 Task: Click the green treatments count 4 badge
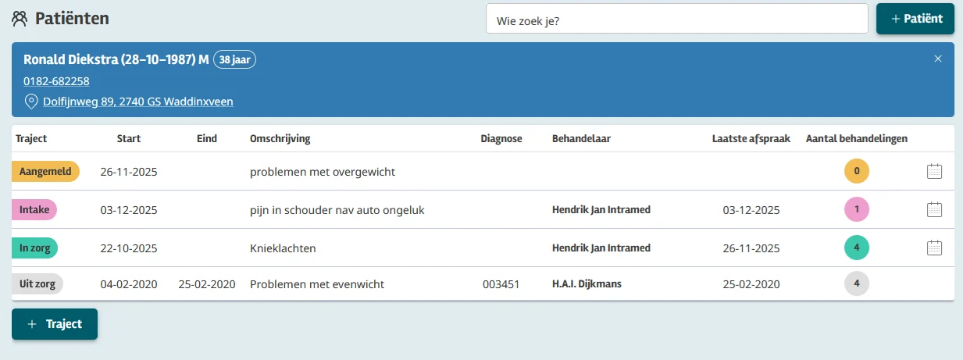[856, 248]
